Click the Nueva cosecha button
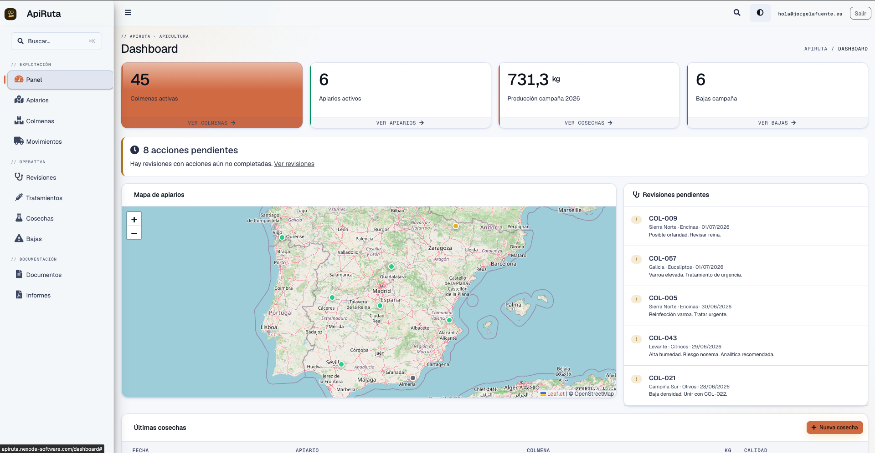Image resolution: width=875 pixels, height=453 pixels. click(x=834, y=428)
